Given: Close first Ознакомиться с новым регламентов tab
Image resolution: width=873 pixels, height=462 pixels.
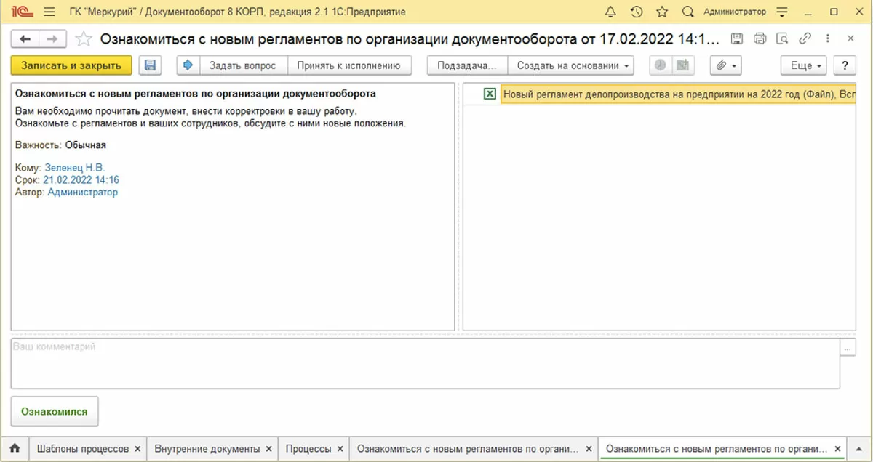Looking at the screenshot, I should tap(589, 449).
